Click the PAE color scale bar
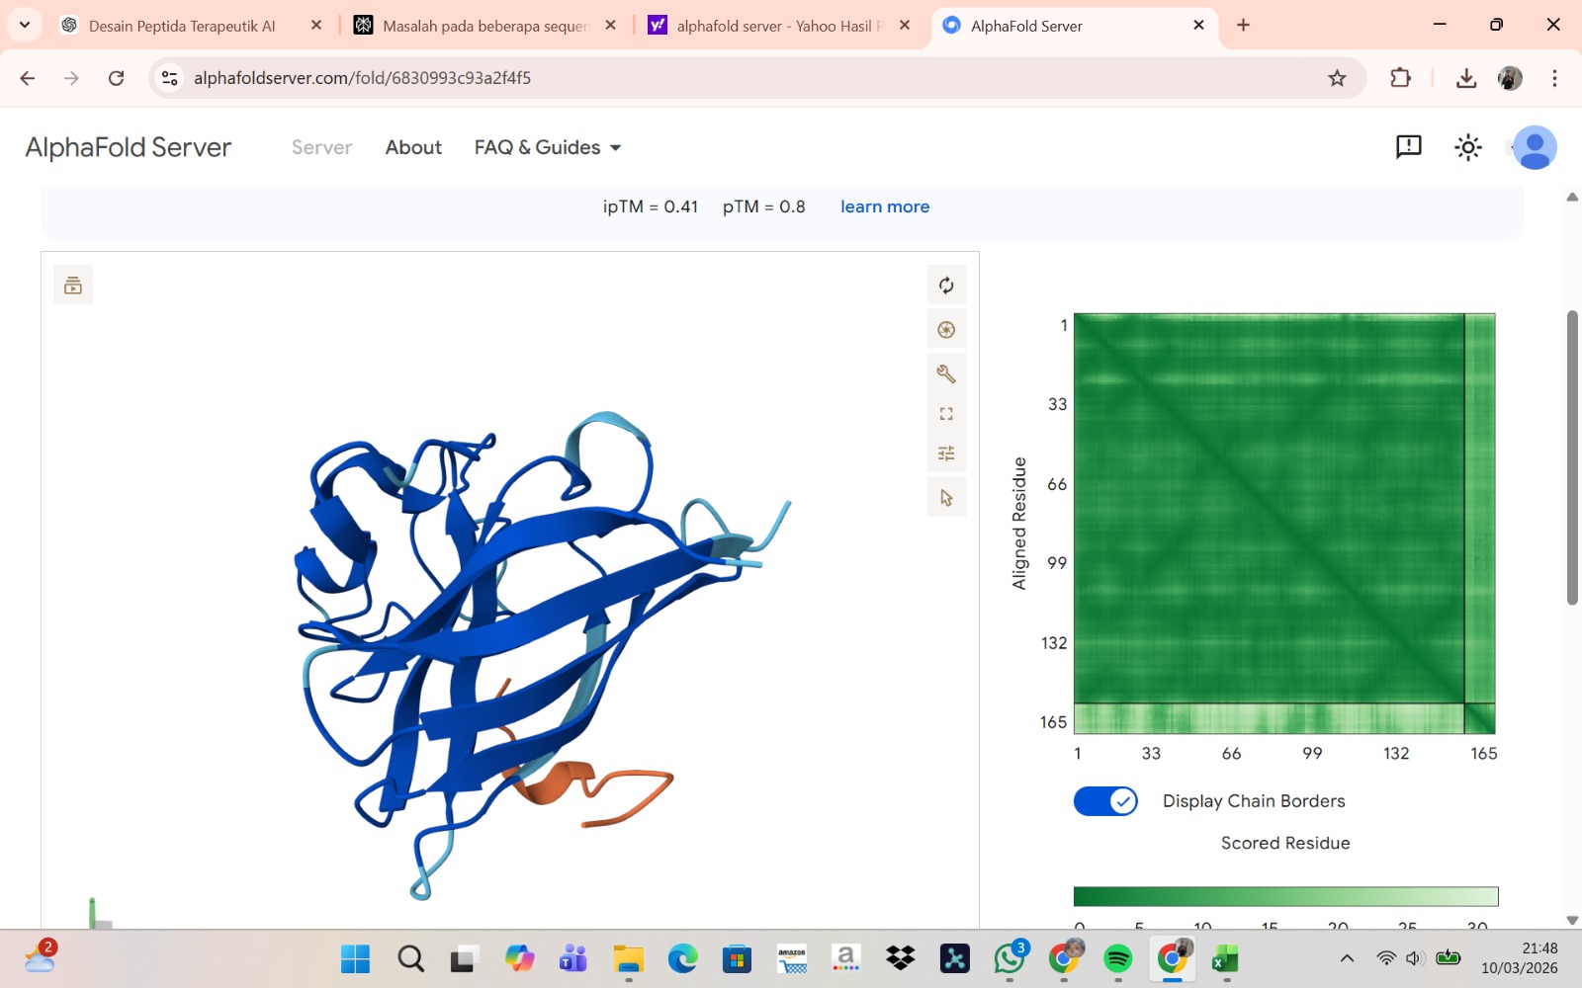The width and height of the screenshot is (1582, 988). 1285,896
